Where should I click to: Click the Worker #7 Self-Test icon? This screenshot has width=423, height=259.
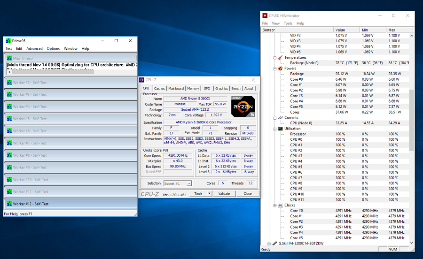pos(9,143)
